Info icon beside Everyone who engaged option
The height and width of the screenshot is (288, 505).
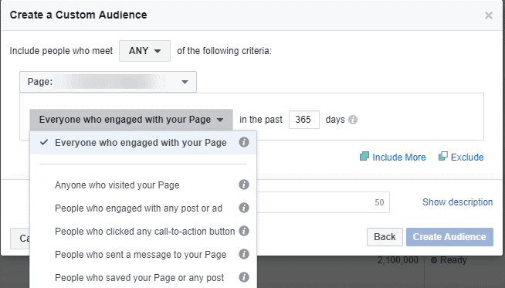click(244, 142)
